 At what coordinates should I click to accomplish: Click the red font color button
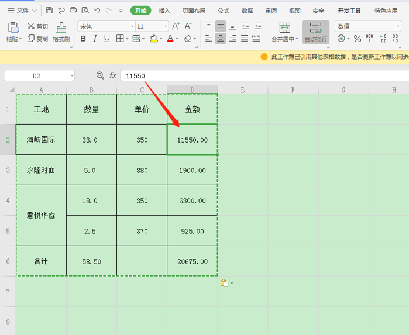tap(170, 39)
